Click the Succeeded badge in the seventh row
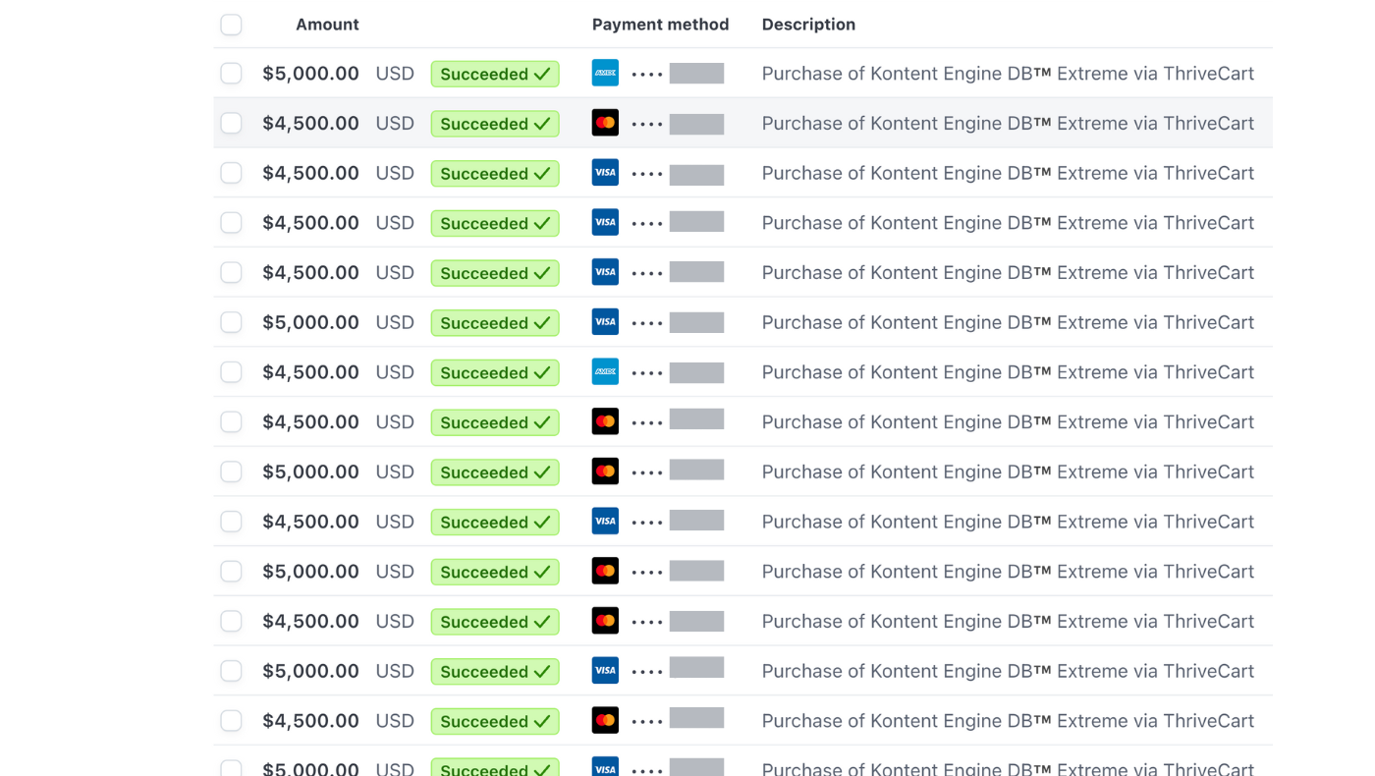The height and width of the screenshot is (776, 1375). [495, 373]
